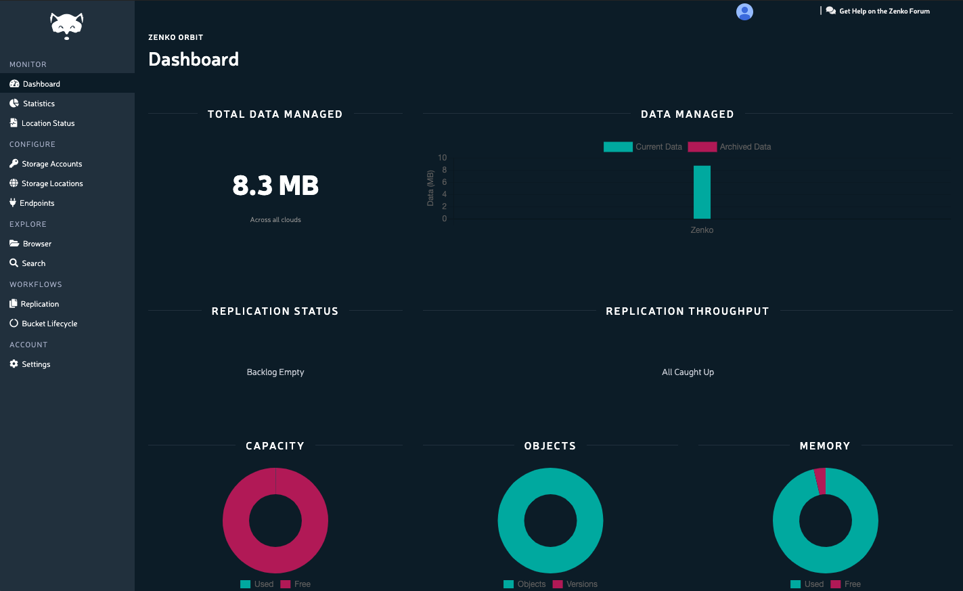Select the Statistics pie chart icon
The width and height of the screenshot is (963, 591).
pyautogui.click(x=14, y=104)
